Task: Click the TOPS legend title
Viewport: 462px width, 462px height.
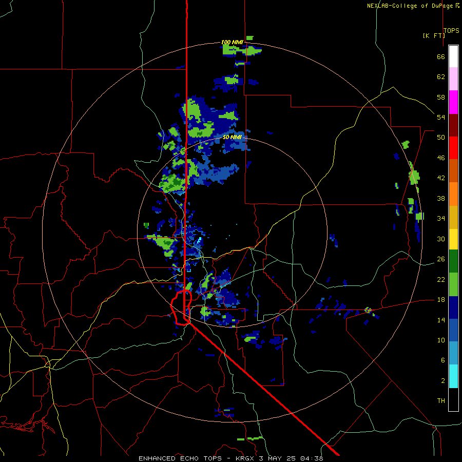Action: coord(451,31)
